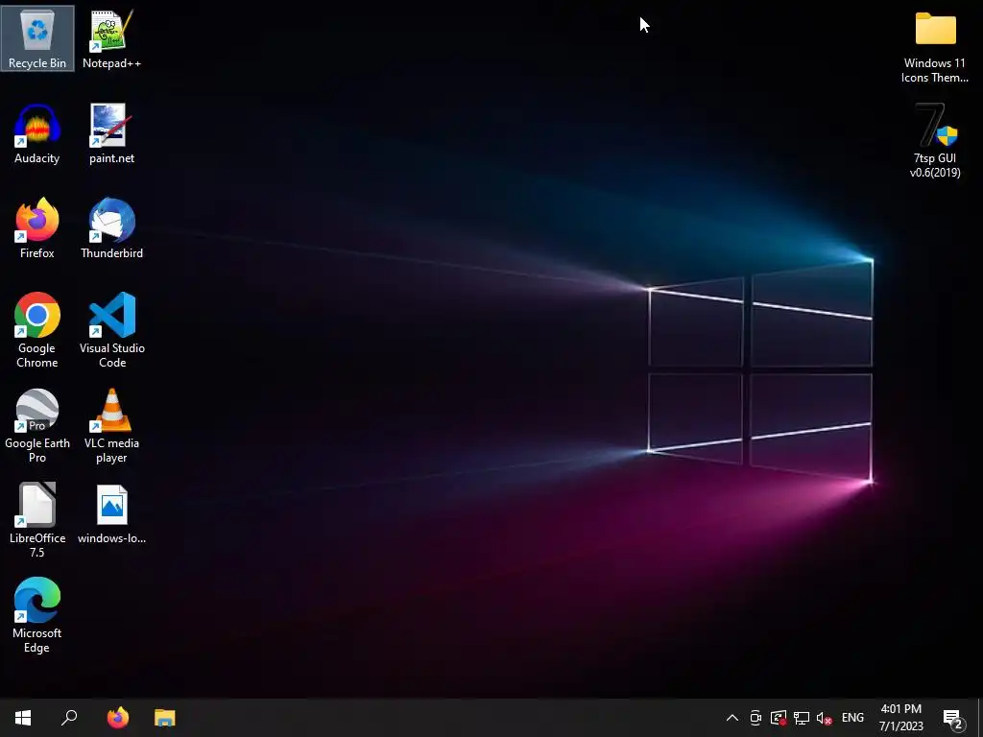Select the 7tsp GUI v0.6(2019) icon

(x=935, y=140)
